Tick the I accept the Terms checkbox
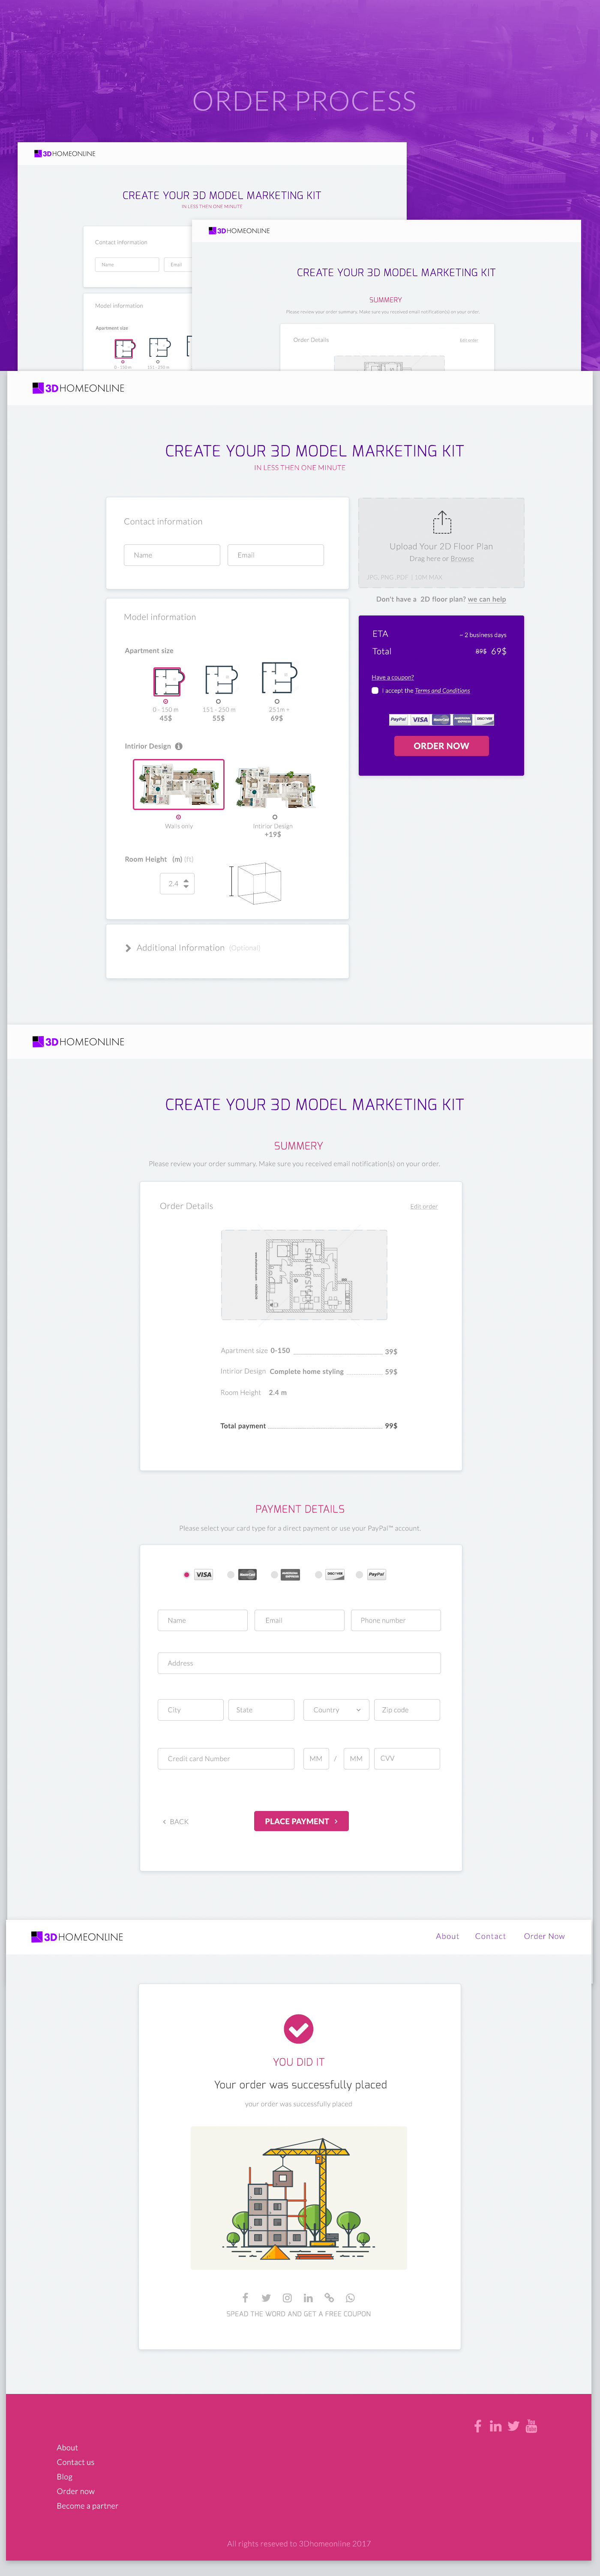 tap(375, 690)
